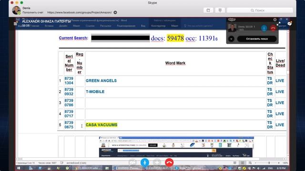The image size is (305, 171).
Task: Click TSDR status for GREEN ANGELS row
Action: (x=270, y=81)
